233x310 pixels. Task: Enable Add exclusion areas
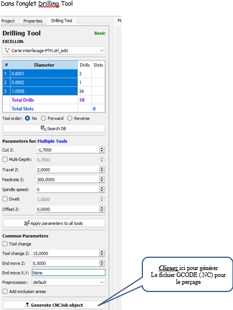tap(5, 291)
